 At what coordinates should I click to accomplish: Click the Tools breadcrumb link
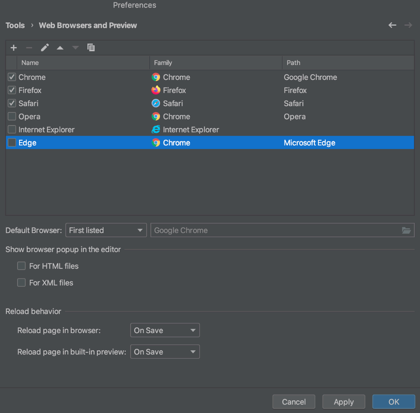(15, 25)
